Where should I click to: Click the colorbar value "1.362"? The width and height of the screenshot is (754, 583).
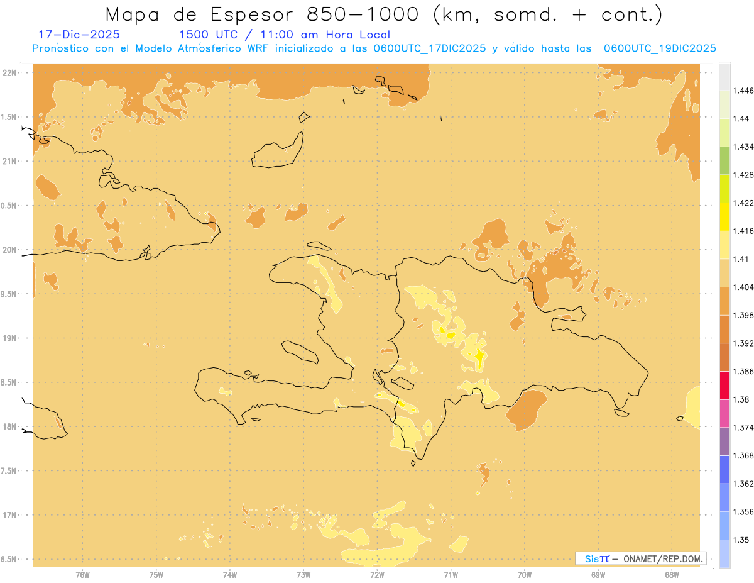click(745, 484)
